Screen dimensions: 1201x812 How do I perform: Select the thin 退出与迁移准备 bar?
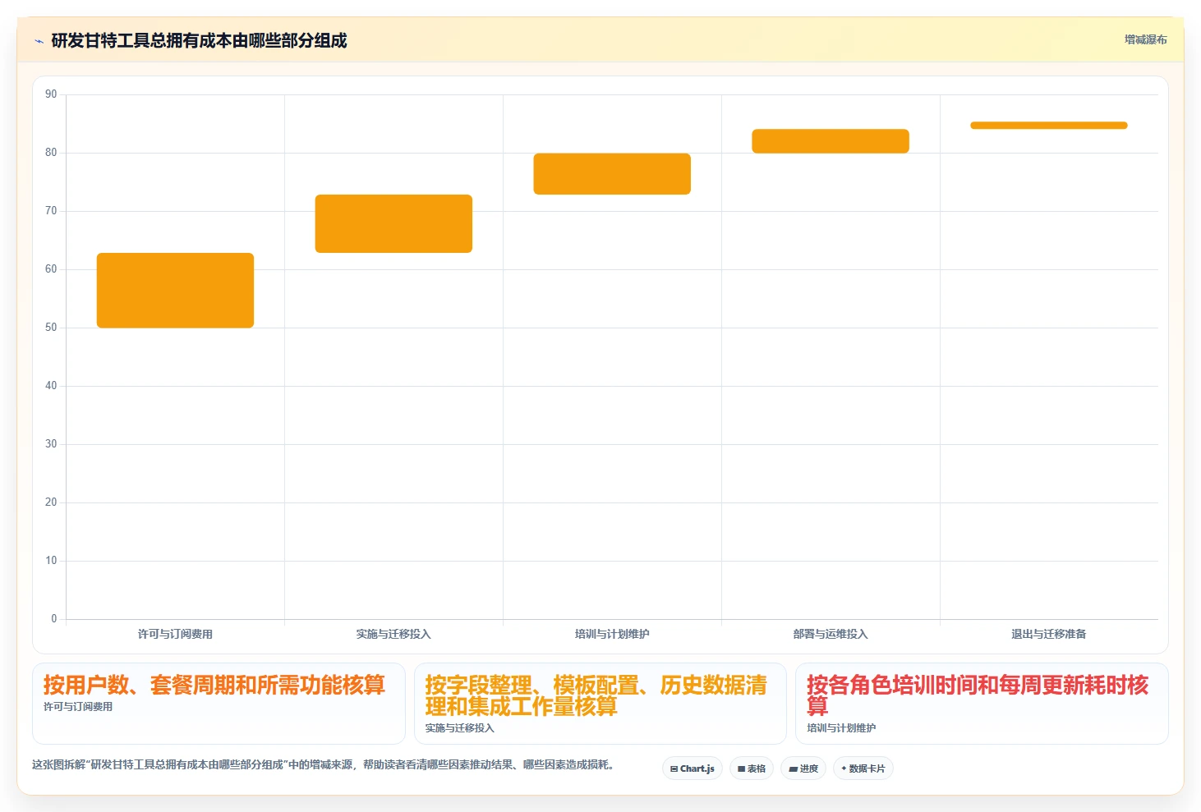(x=1049, y=126)
